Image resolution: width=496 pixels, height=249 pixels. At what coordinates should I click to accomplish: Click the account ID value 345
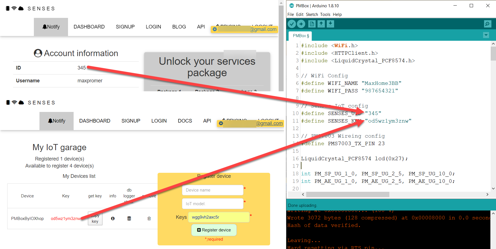(81, 68)
